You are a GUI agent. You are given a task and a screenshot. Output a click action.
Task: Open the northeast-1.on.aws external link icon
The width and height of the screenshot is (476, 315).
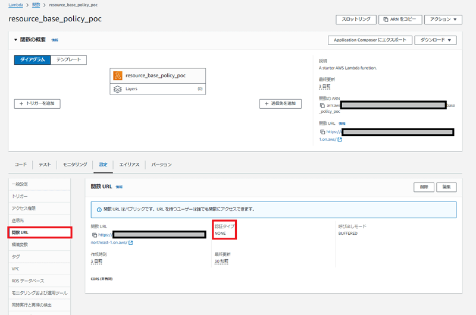click(x=130, y=242)
